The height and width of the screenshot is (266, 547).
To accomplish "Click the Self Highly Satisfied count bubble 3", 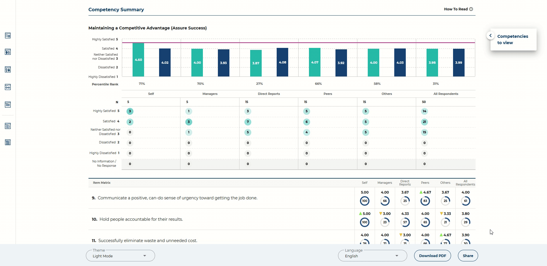I will [130, 111].
